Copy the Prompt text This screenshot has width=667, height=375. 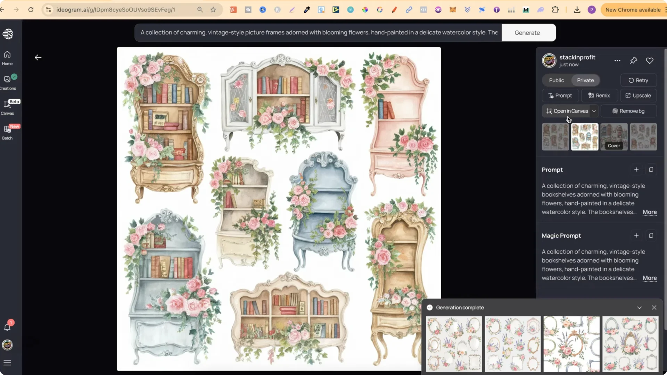tap(651, 170)
